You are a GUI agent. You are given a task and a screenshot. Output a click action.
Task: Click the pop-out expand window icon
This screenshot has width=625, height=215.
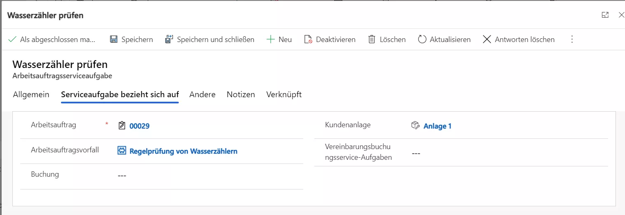[x=605, y=15]
